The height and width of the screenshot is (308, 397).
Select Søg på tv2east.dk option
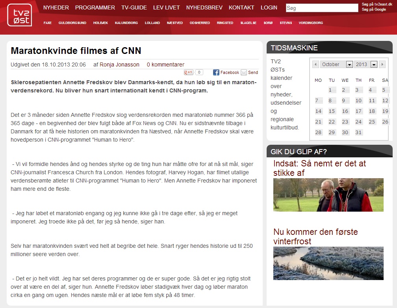(377, 4)
